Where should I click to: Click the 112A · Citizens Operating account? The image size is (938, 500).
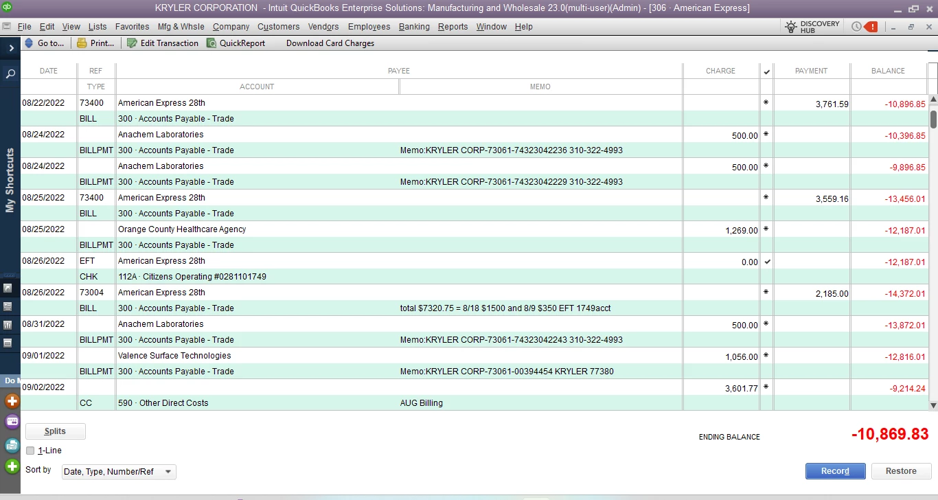tap(192, 277)
